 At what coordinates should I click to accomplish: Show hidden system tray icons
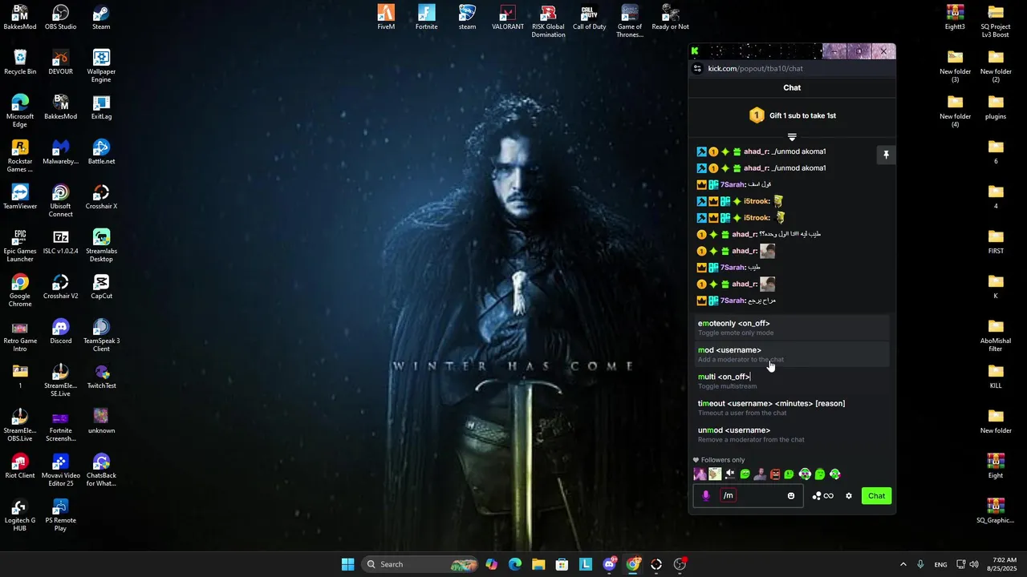pyautogui.click(x=903, y=564)
